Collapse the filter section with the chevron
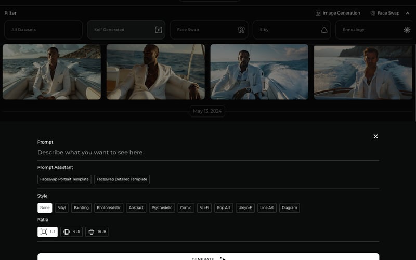The image size is (416, 260). click(408, 14)
